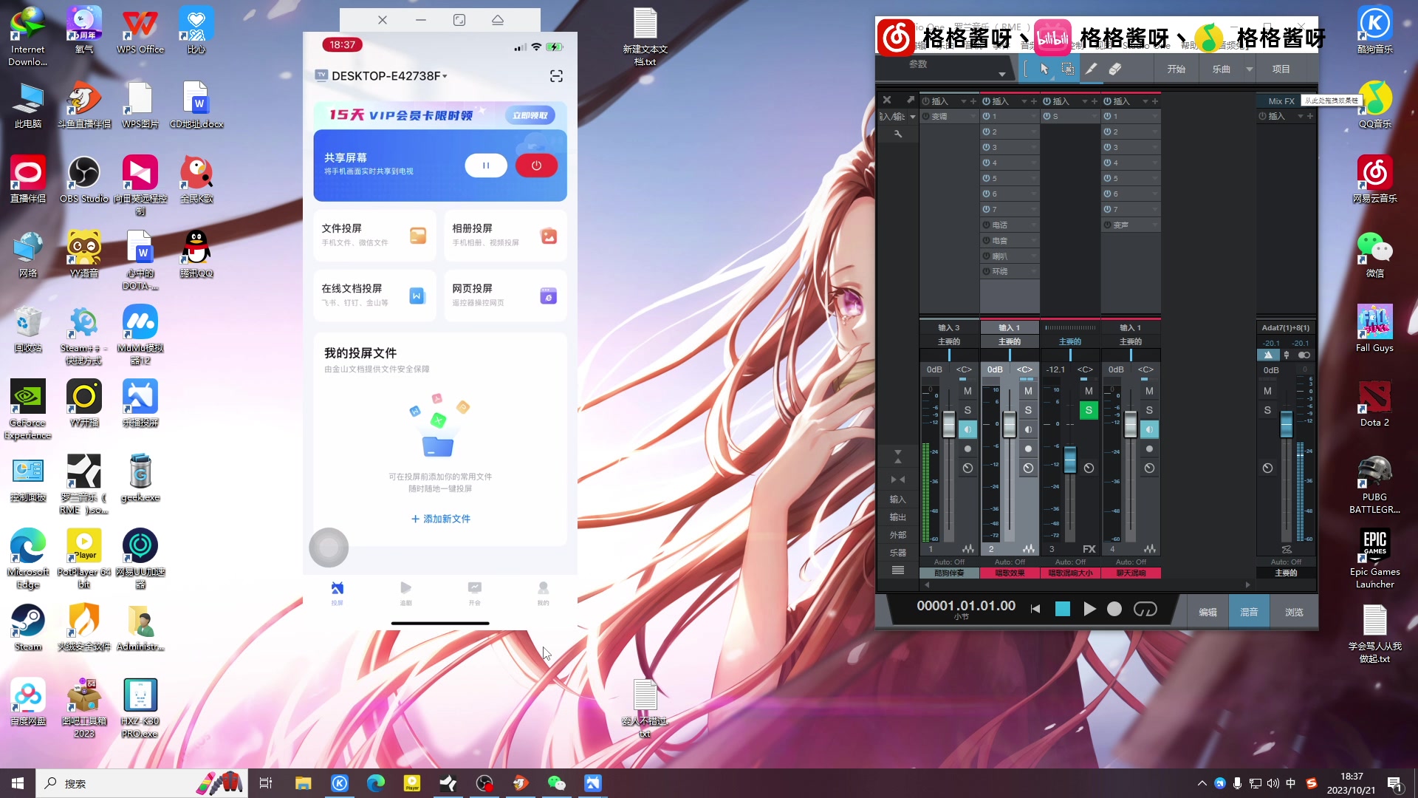Click narrow channels icon in mixer sidebar
This screenshot has width=1418, height=798.
point(898,480)
